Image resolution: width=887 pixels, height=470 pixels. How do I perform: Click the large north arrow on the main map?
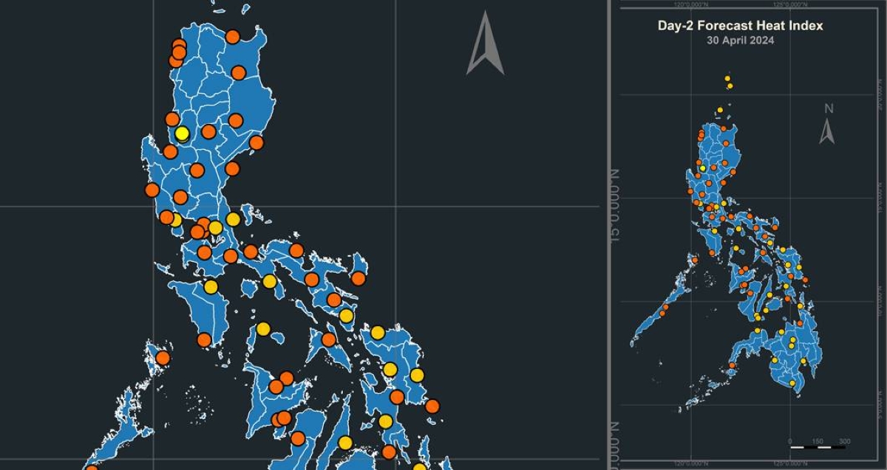(485, 43)
